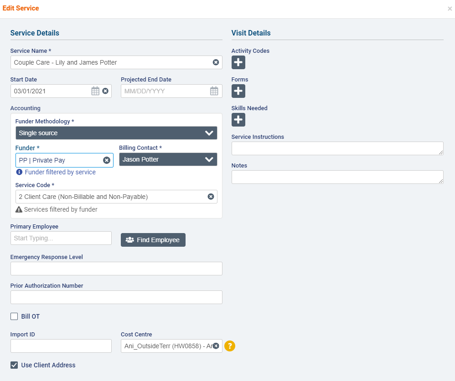
Task: Open the Cost Centre help tooltip
Action: coord(230,346)
